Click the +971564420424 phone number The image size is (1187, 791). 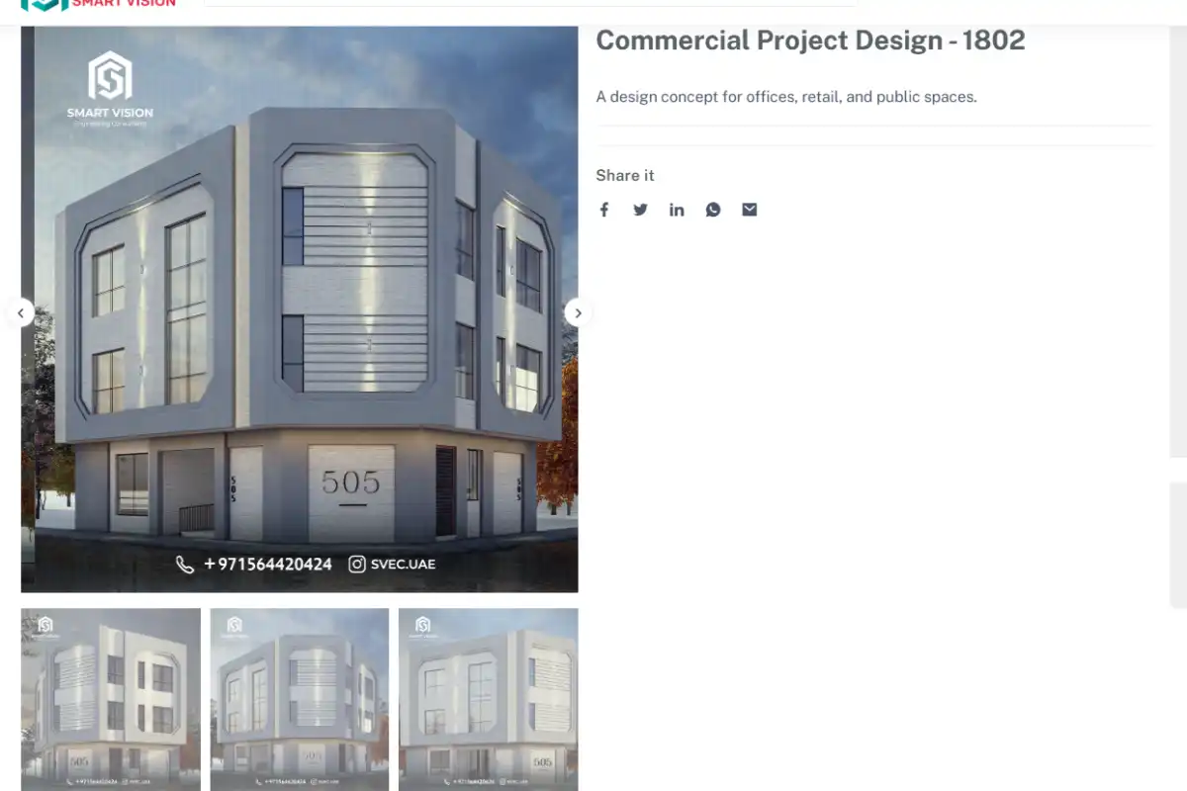(x=268, y=565)
